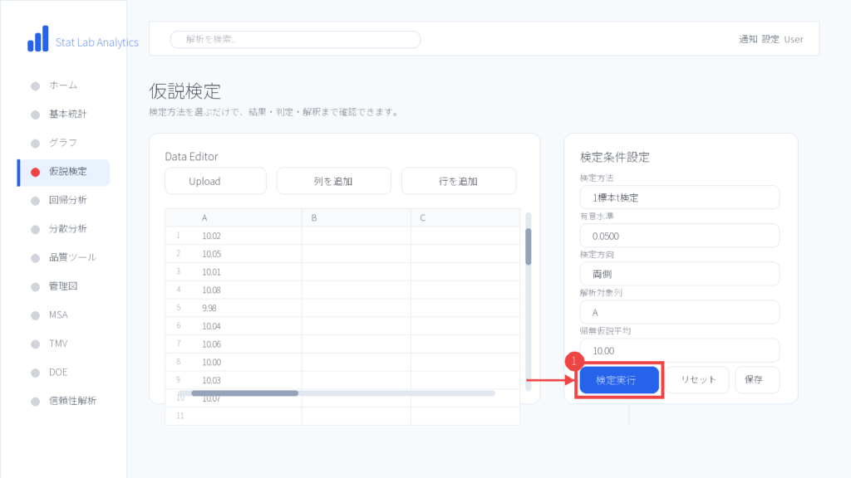
Task: Go to the グラフ section
Action: (x=63, y=143)
